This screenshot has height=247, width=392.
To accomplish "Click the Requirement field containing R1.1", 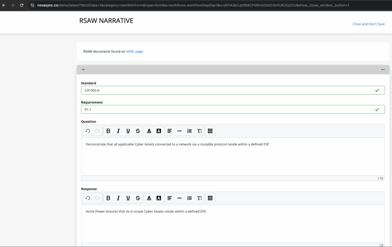I will click(x=230, y=109).
